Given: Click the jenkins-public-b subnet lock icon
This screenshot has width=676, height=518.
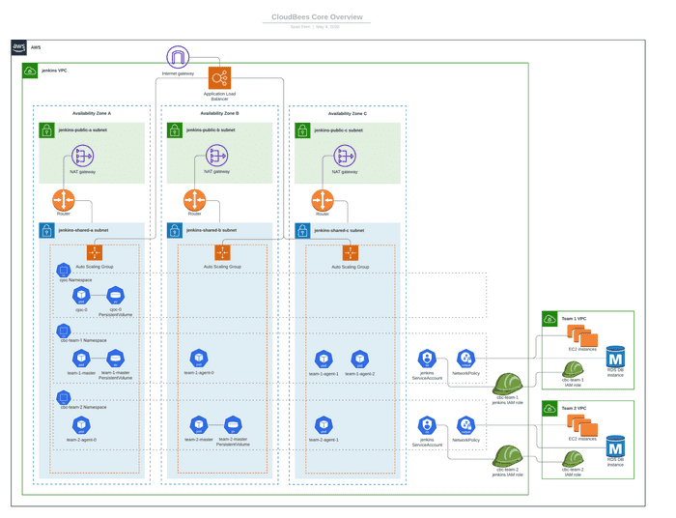Looking at the screenshot, I should coord(175,130).
